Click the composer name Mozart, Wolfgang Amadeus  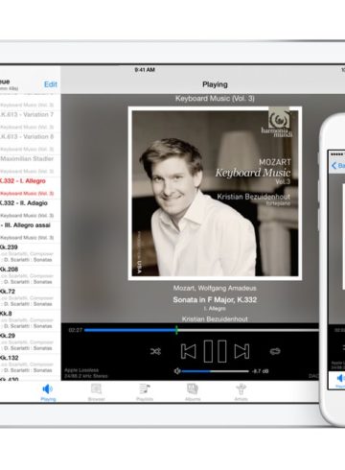click(x=215, y=288)
